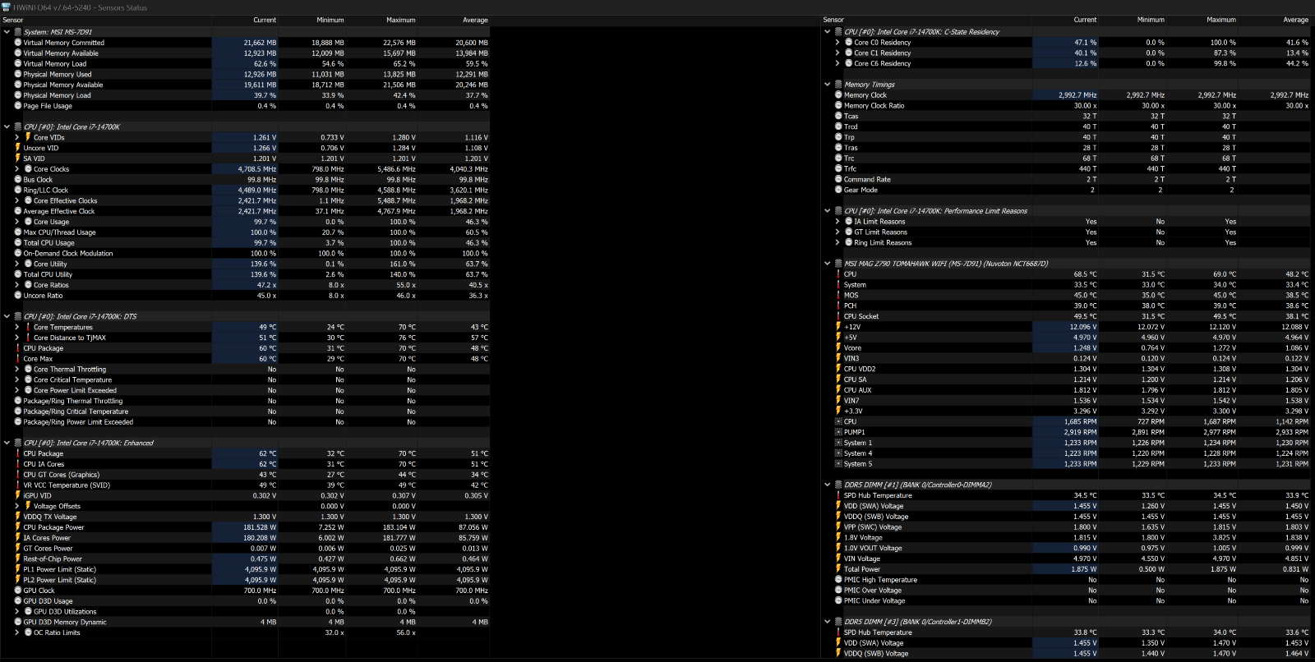Click the 181.528 W CPU Package Power value
The height and width of the screenshot is (662, 1315).
click(260, 527)
